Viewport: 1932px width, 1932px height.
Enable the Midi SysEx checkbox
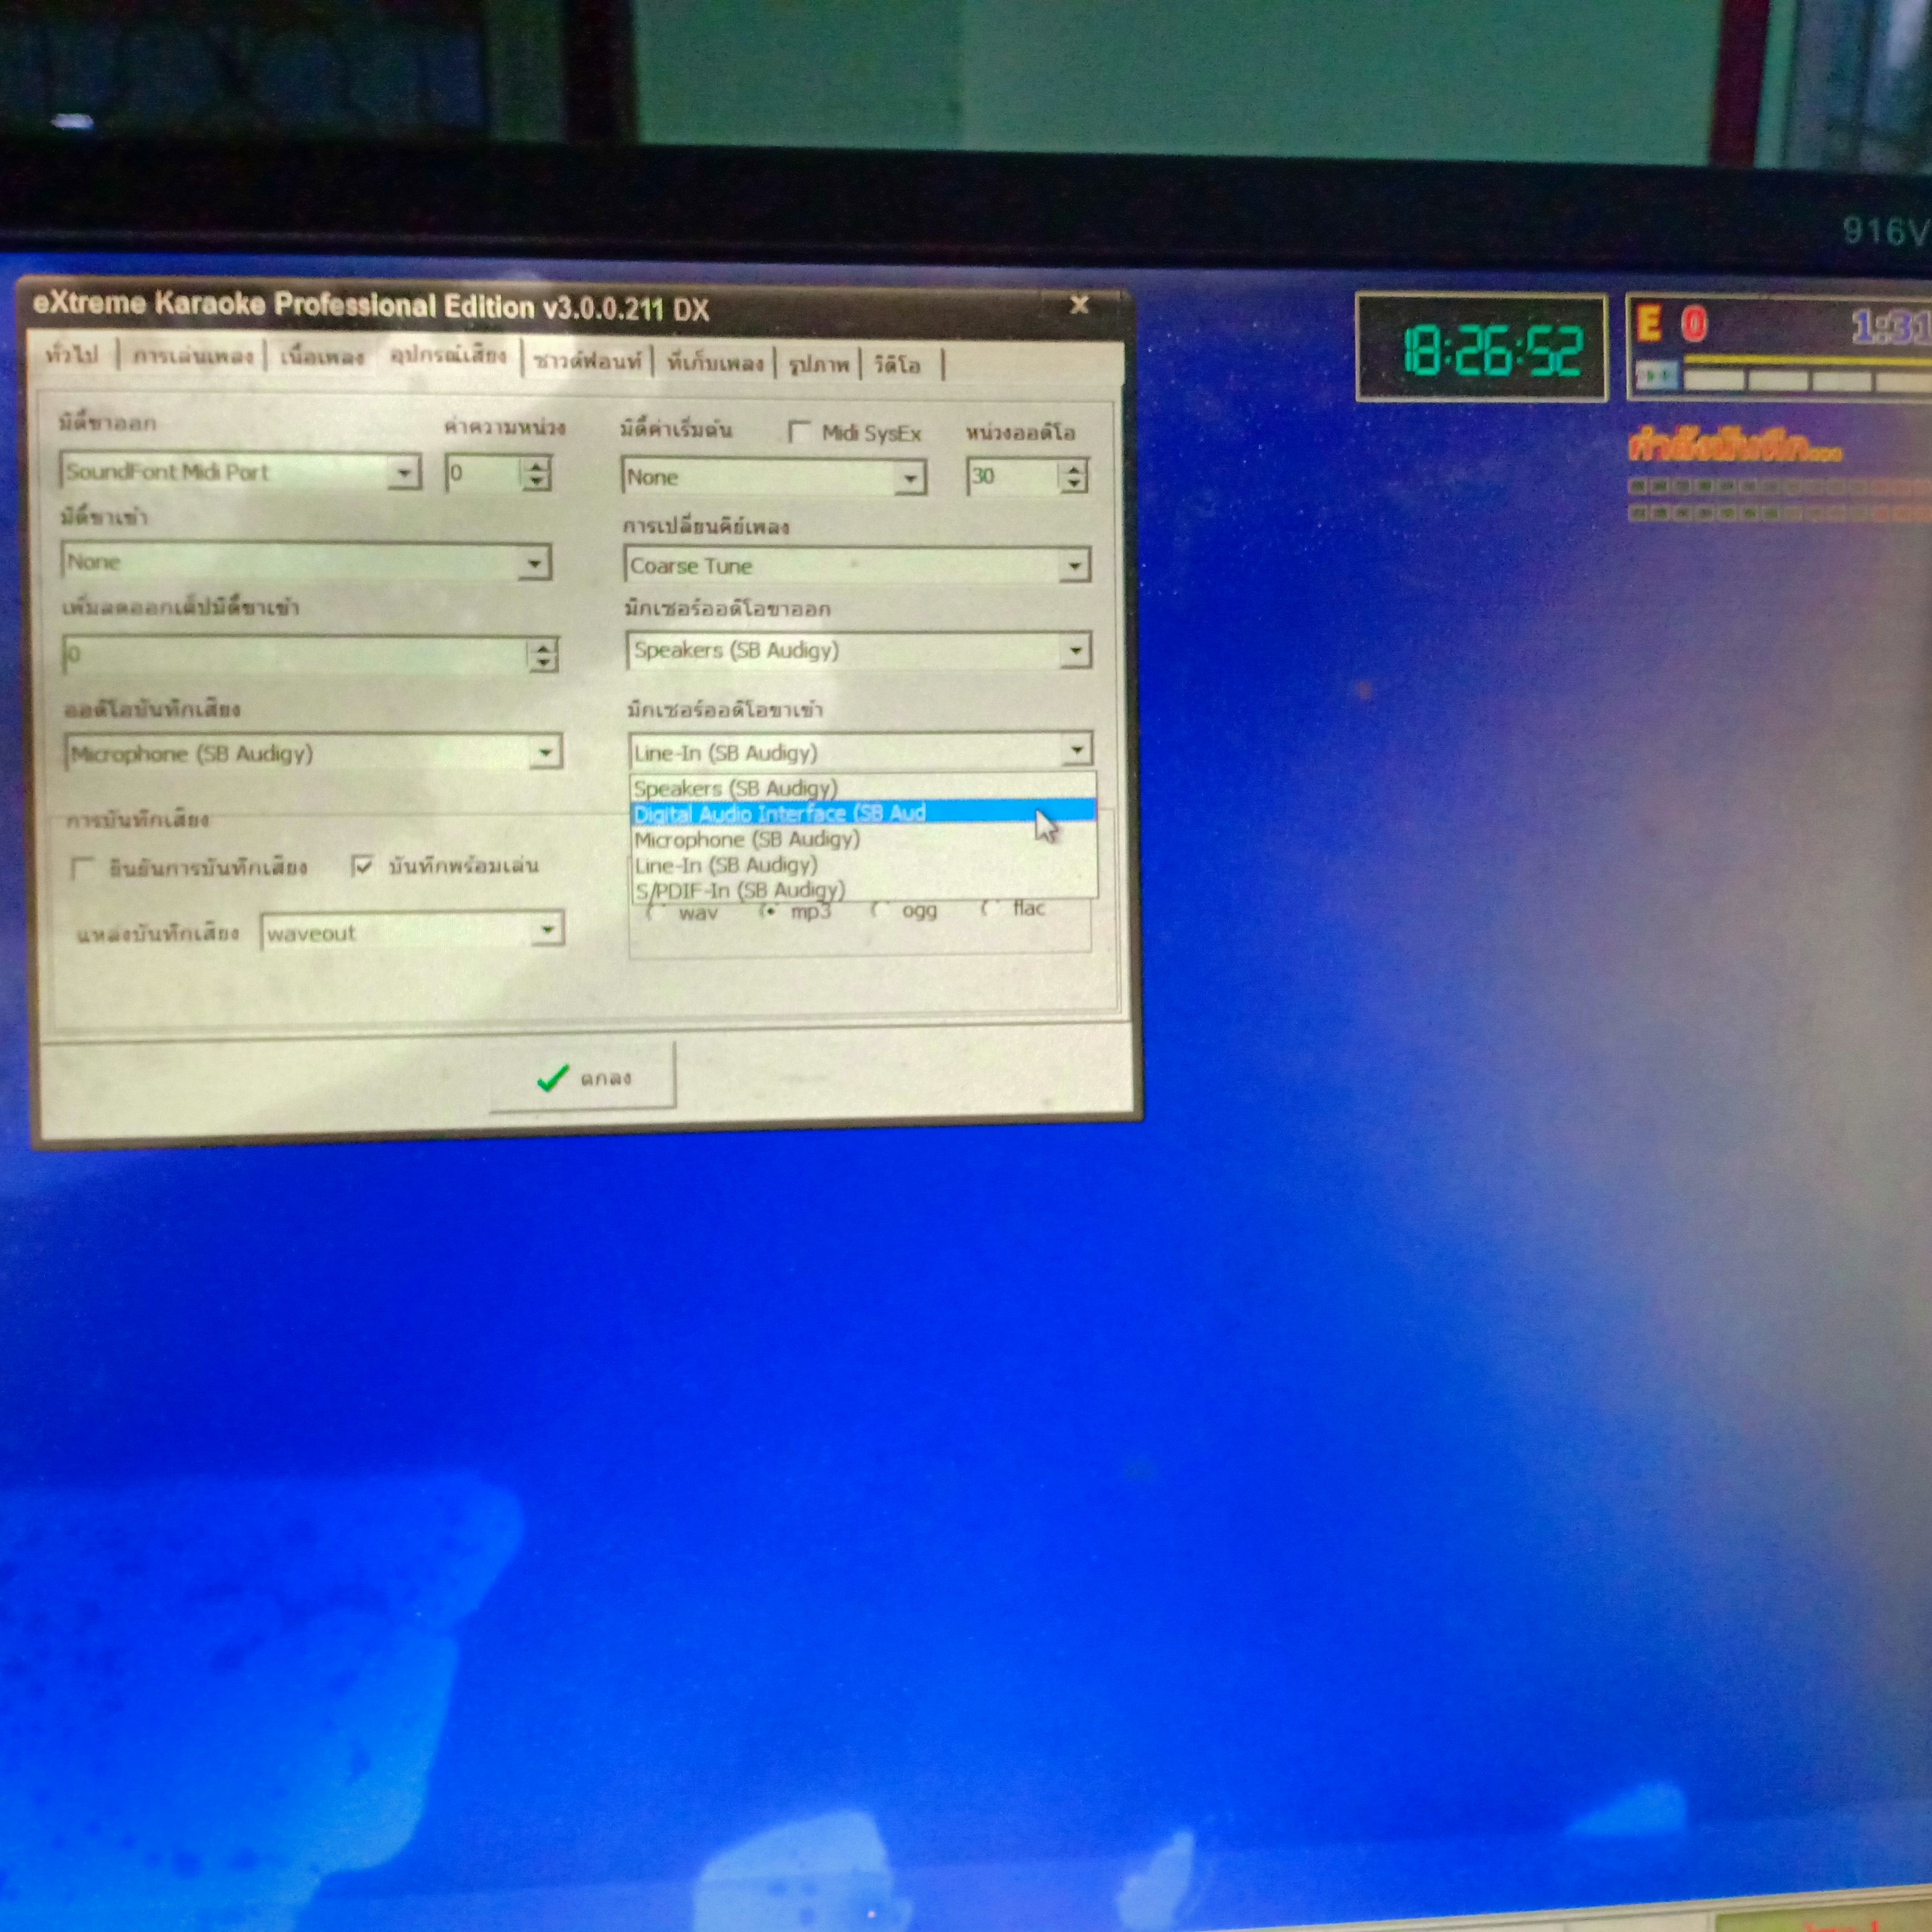tap(799, 432)
